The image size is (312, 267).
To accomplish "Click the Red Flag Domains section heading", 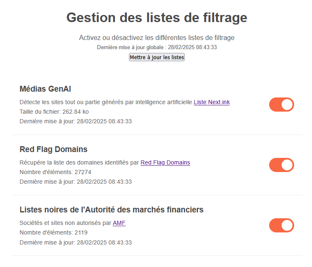I will click(54, 149).
